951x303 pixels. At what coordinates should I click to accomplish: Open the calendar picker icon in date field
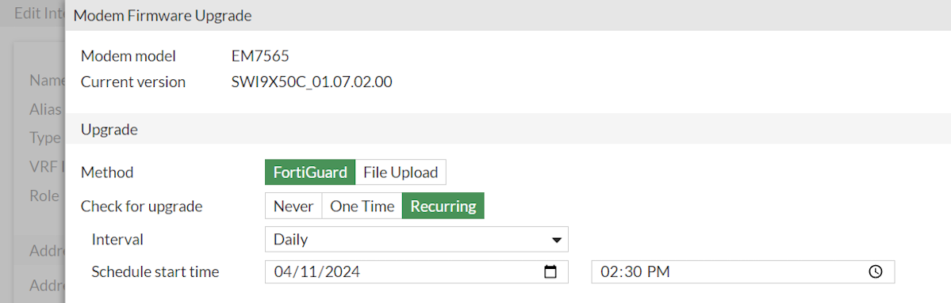point(550,271)
